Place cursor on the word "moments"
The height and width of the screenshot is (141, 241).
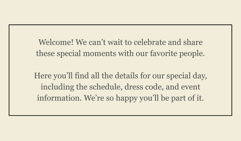[x=99, y=54]
